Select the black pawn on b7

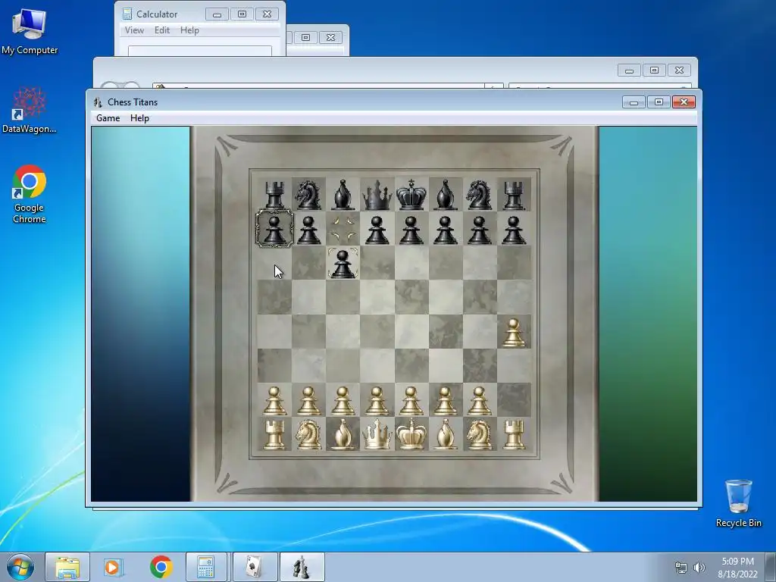(x=308, y=230)
